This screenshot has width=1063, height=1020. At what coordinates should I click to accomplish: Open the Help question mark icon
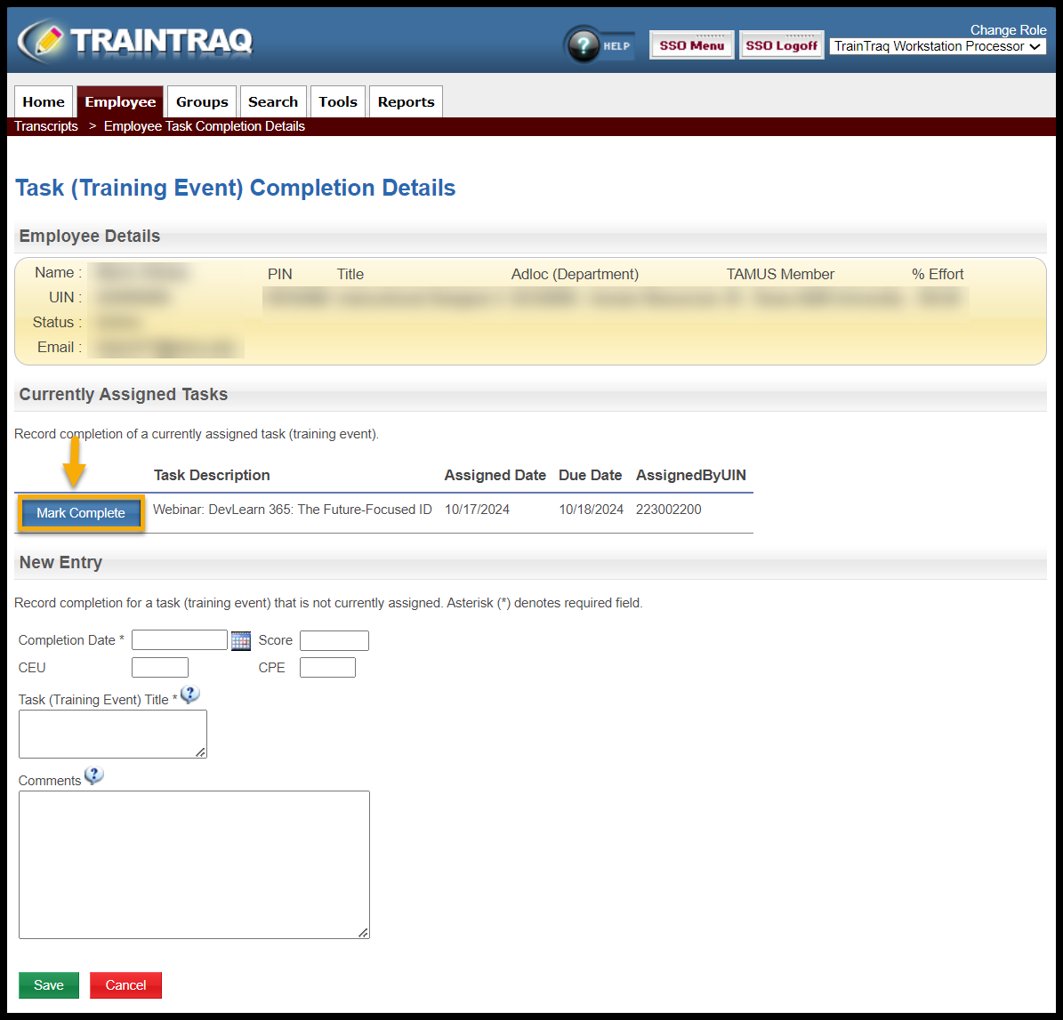coord(583,45)
